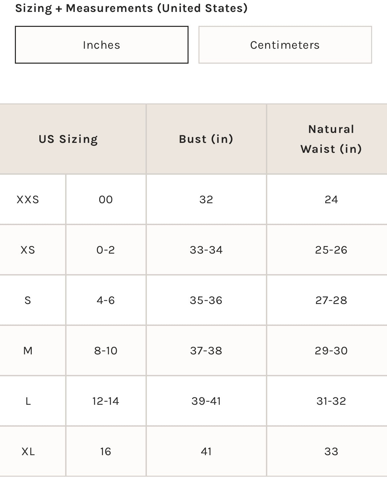Click the 35-36 bust measurement cell
The image size is (387, 484).
tap(206, 300)
